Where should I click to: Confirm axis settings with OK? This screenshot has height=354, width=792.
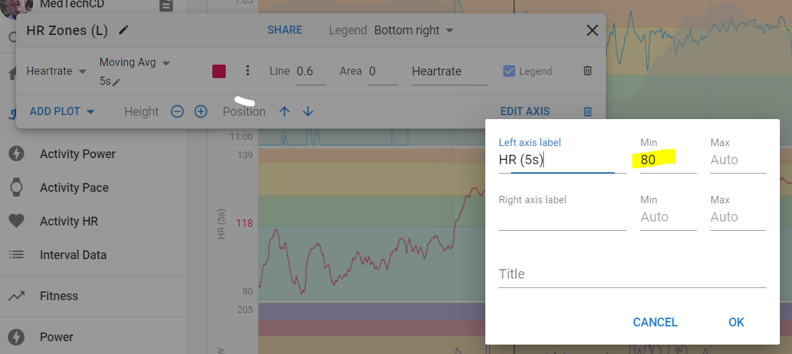tap(737, 322)
